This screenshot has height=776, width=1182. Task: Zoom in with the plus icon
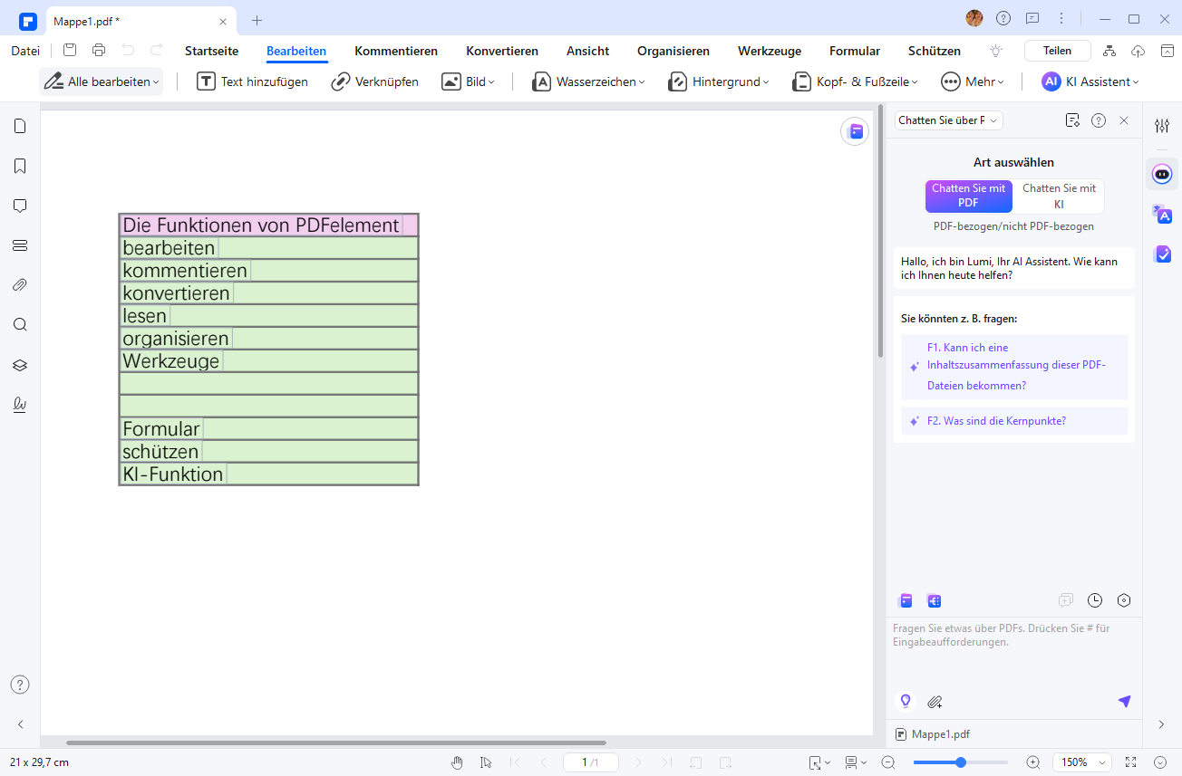(x=1032, y=762)
